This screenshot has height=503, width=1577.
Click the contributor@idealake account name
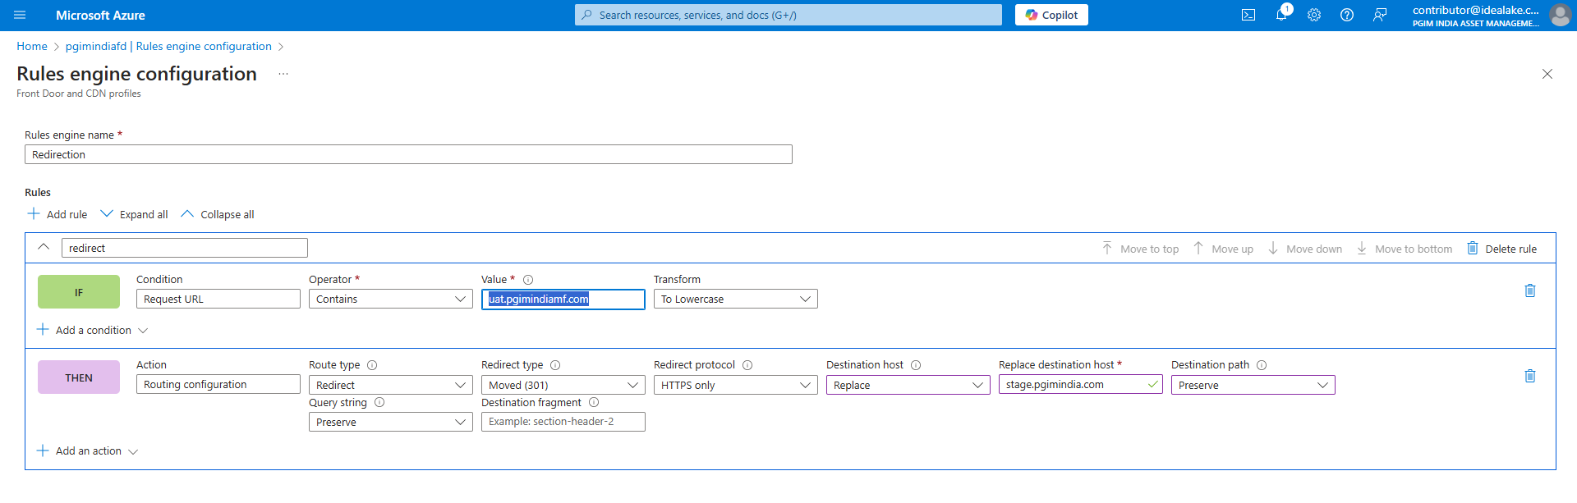click(x=1476, y=10)
